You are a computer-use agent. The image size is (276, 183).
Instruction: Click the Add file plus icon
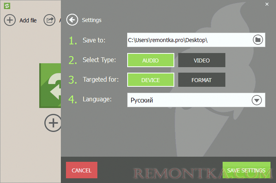(x=10, y=20)
